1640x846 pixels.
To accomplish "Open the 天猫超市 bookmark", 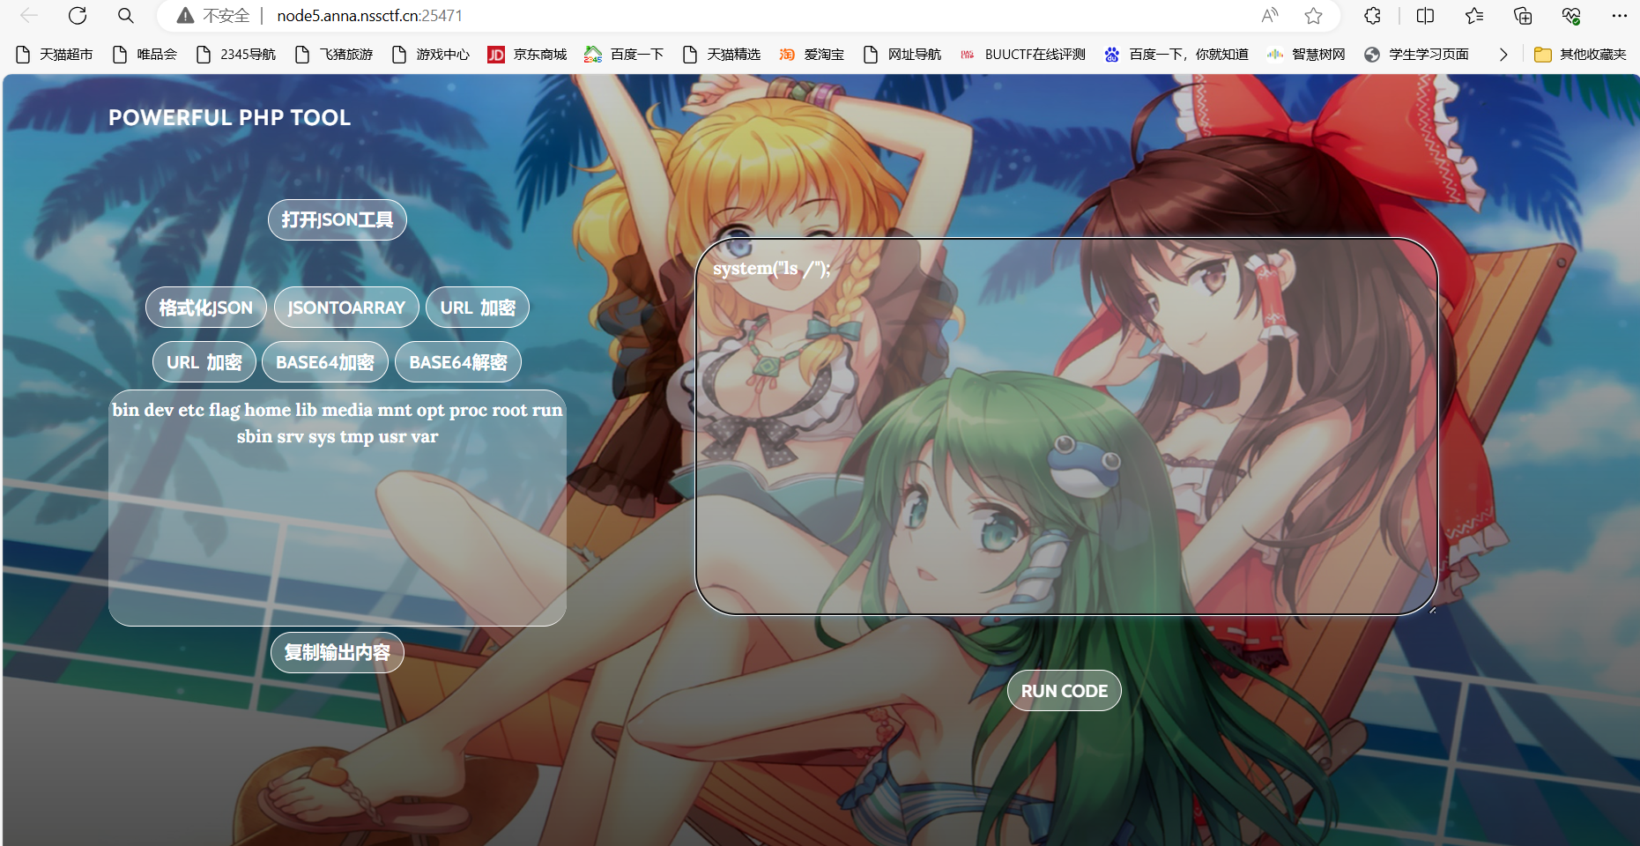I will [x=55, y=55].
